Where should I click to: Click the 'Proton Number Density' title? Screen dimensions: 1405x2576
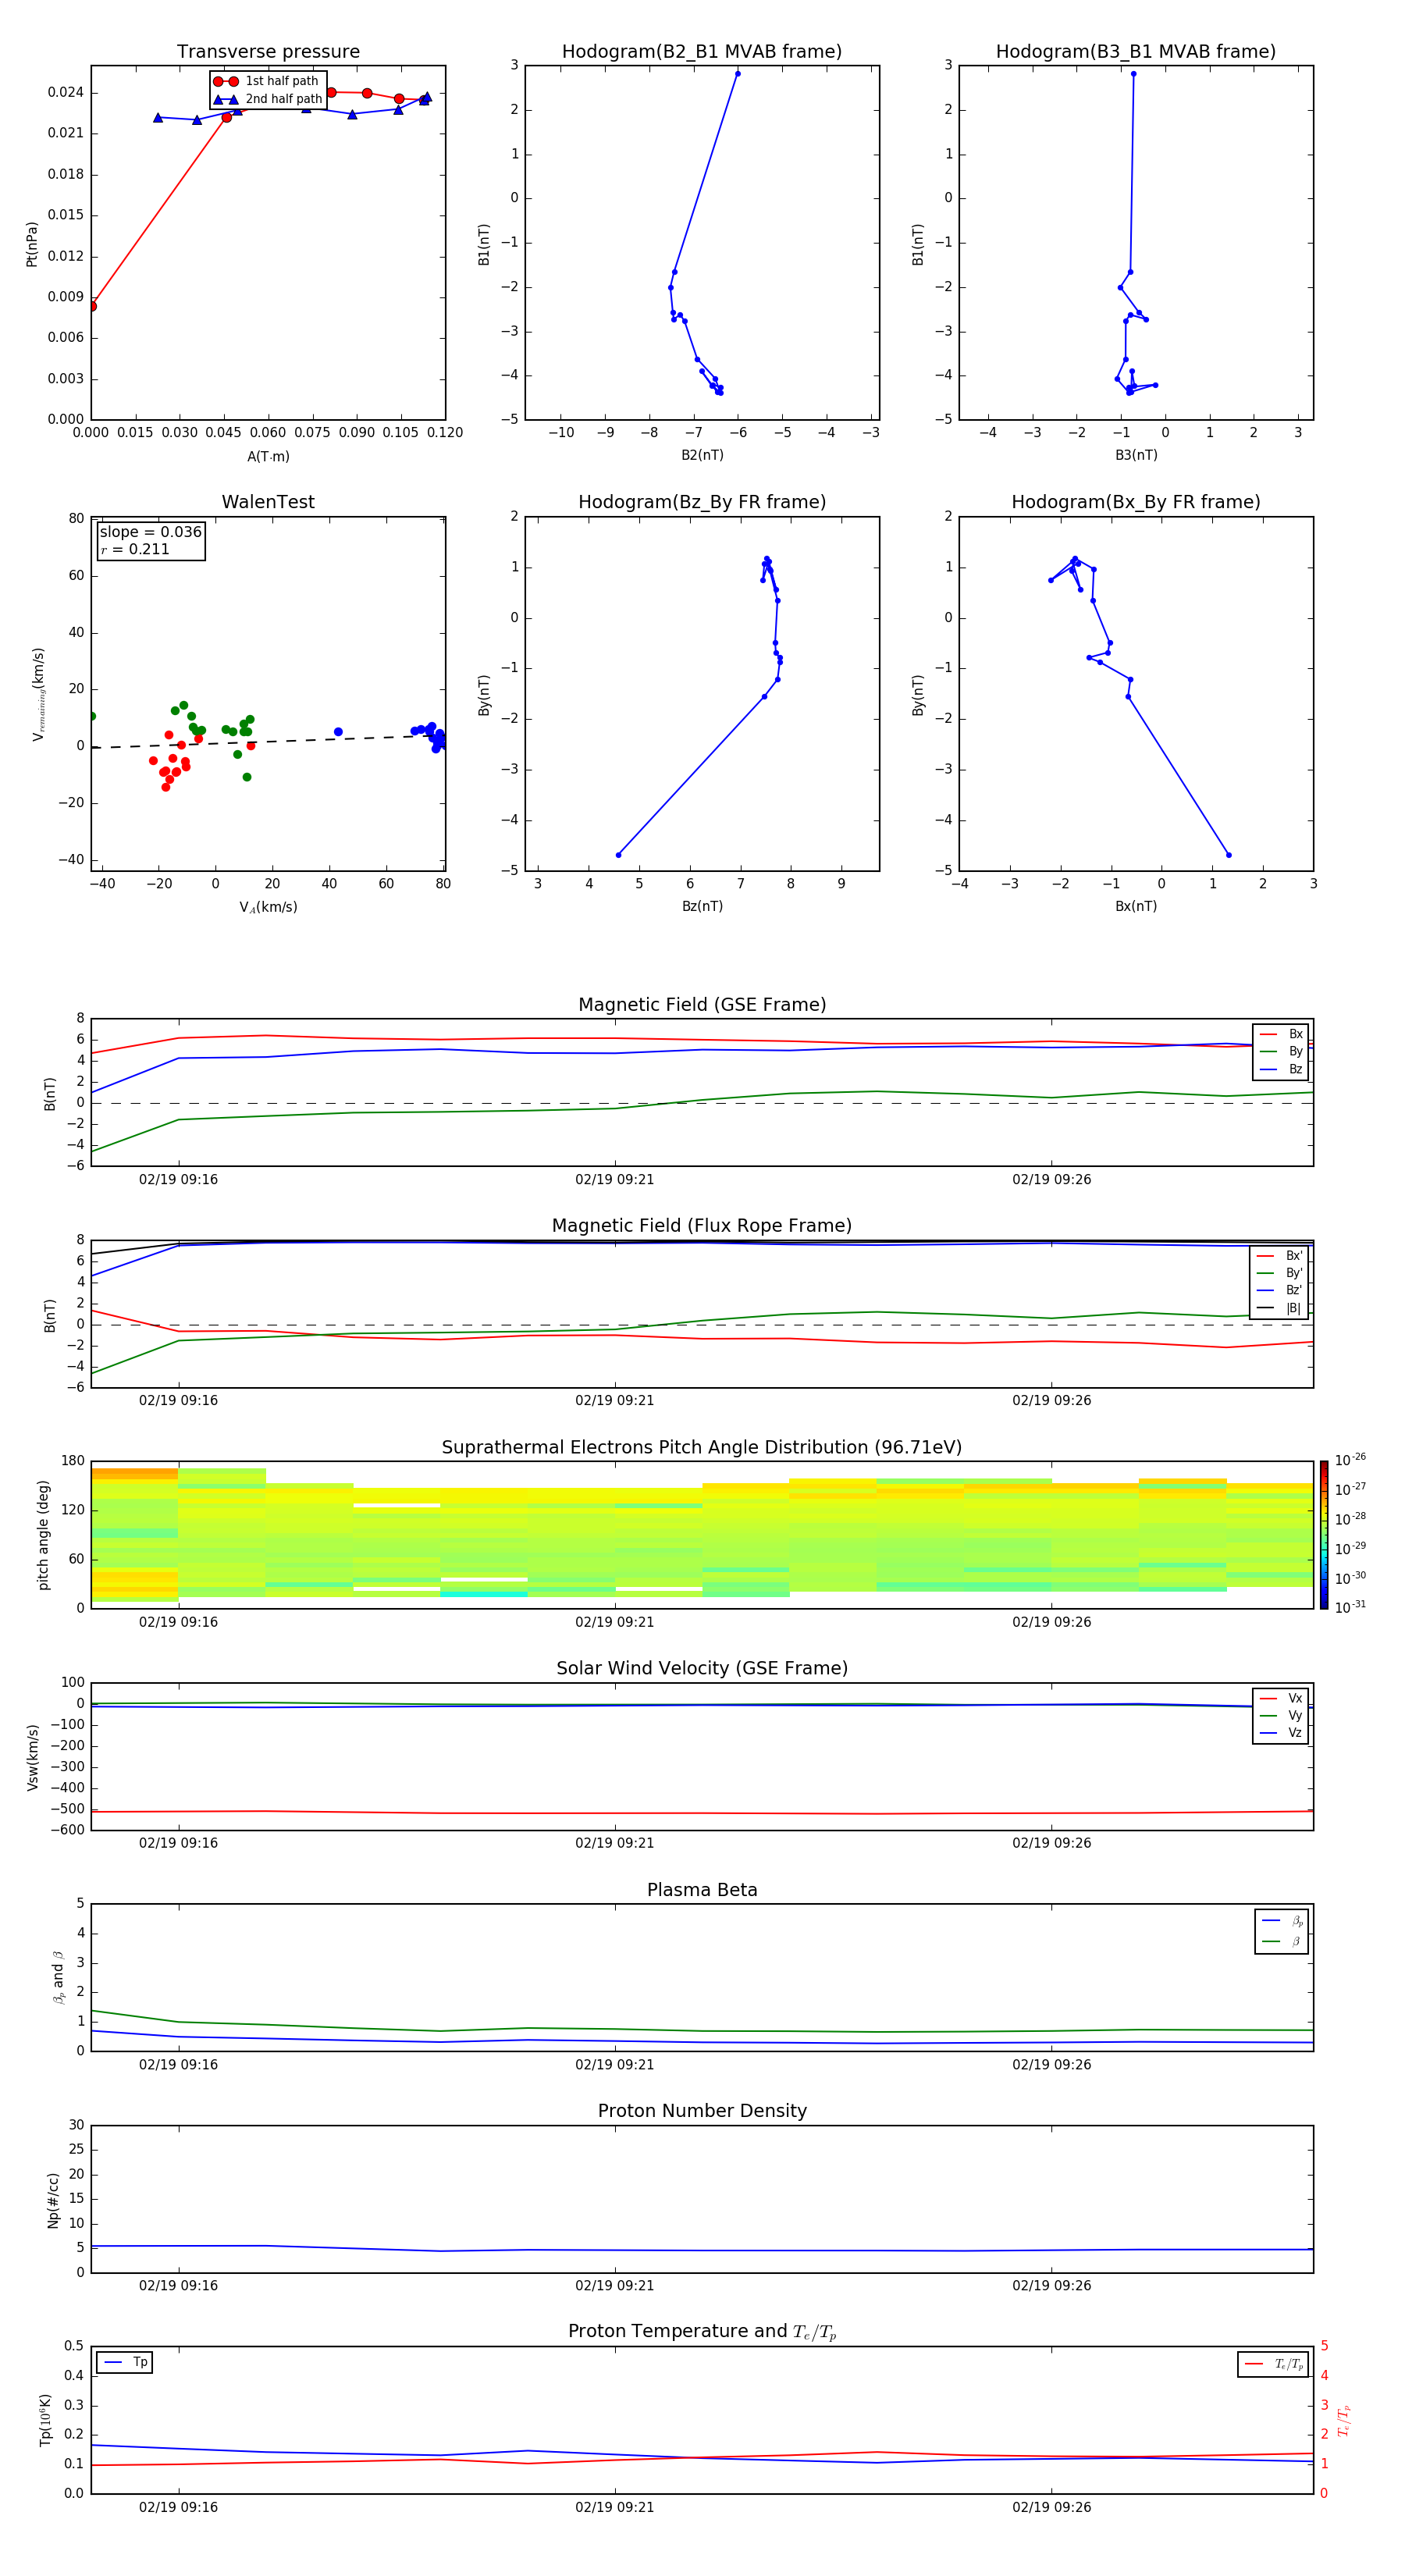(x=702, y=2111)
